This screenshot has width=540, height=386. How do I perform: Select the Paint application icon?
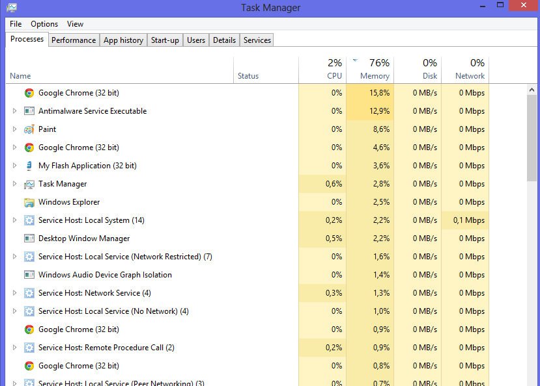pos(29,129)
